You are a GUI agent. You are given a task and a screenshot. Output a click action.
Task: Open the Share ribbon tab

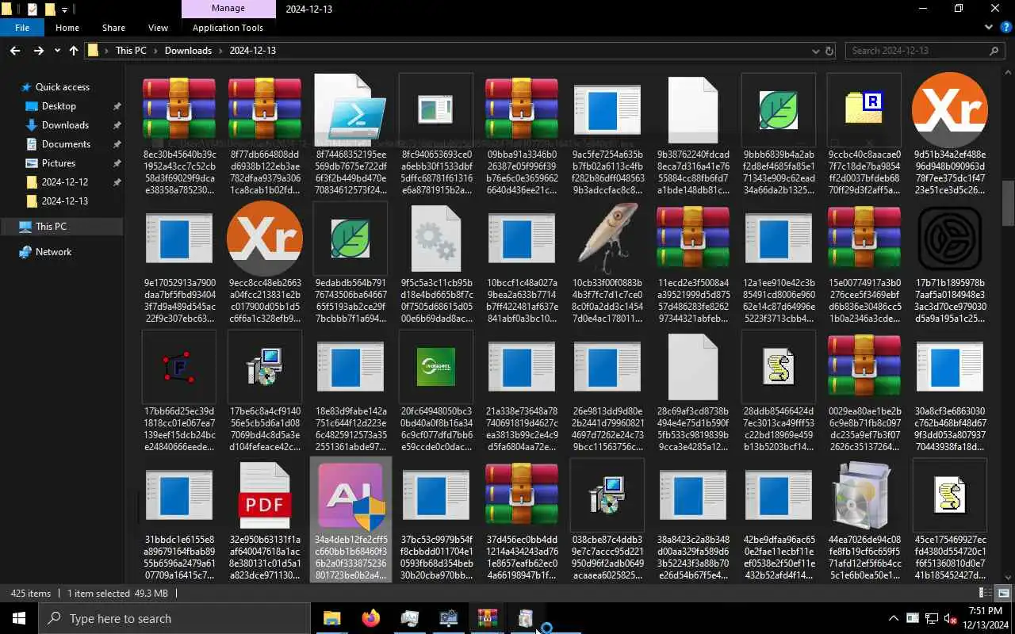113,28
